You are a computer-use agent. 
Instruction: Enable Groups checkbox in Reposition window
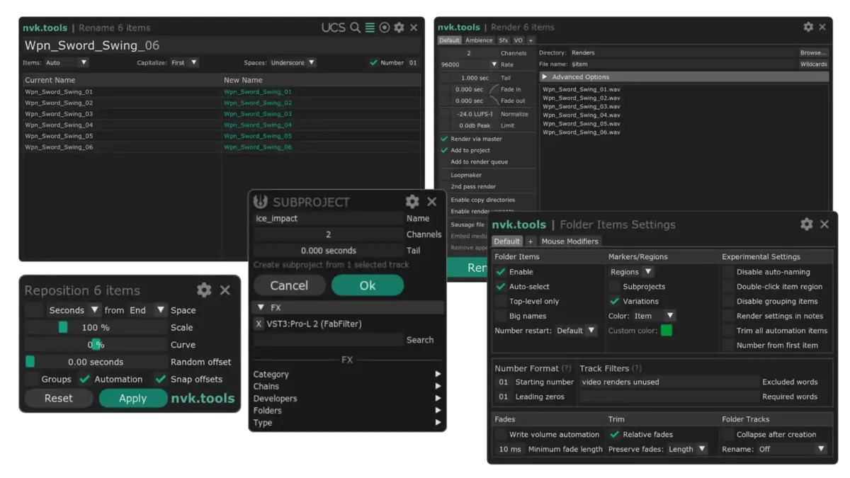point(33,379)
